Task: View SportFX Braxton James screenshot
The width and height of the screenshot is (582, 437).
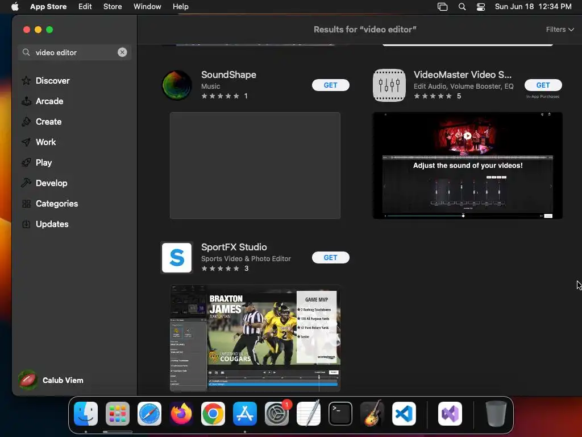Action: (255, 338)
